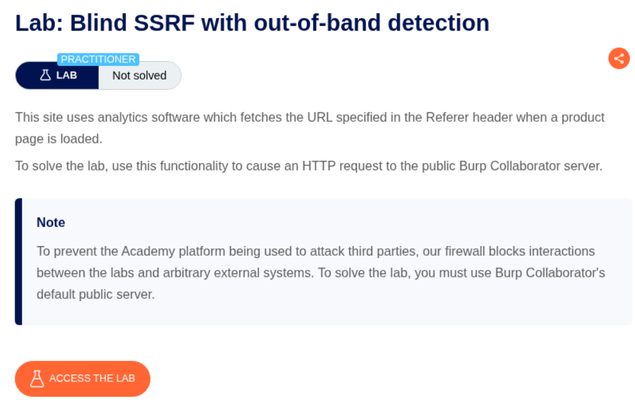Image resolution: width=635 pixels, height=400 pixels.
Task: Click the lab title heading
Action: pos(252,24)
